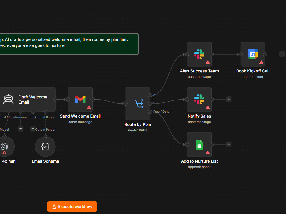Click warning triangle on Notify Sales node
The width and height of the screenshot is (286, 214).
[x=208, y=108]
